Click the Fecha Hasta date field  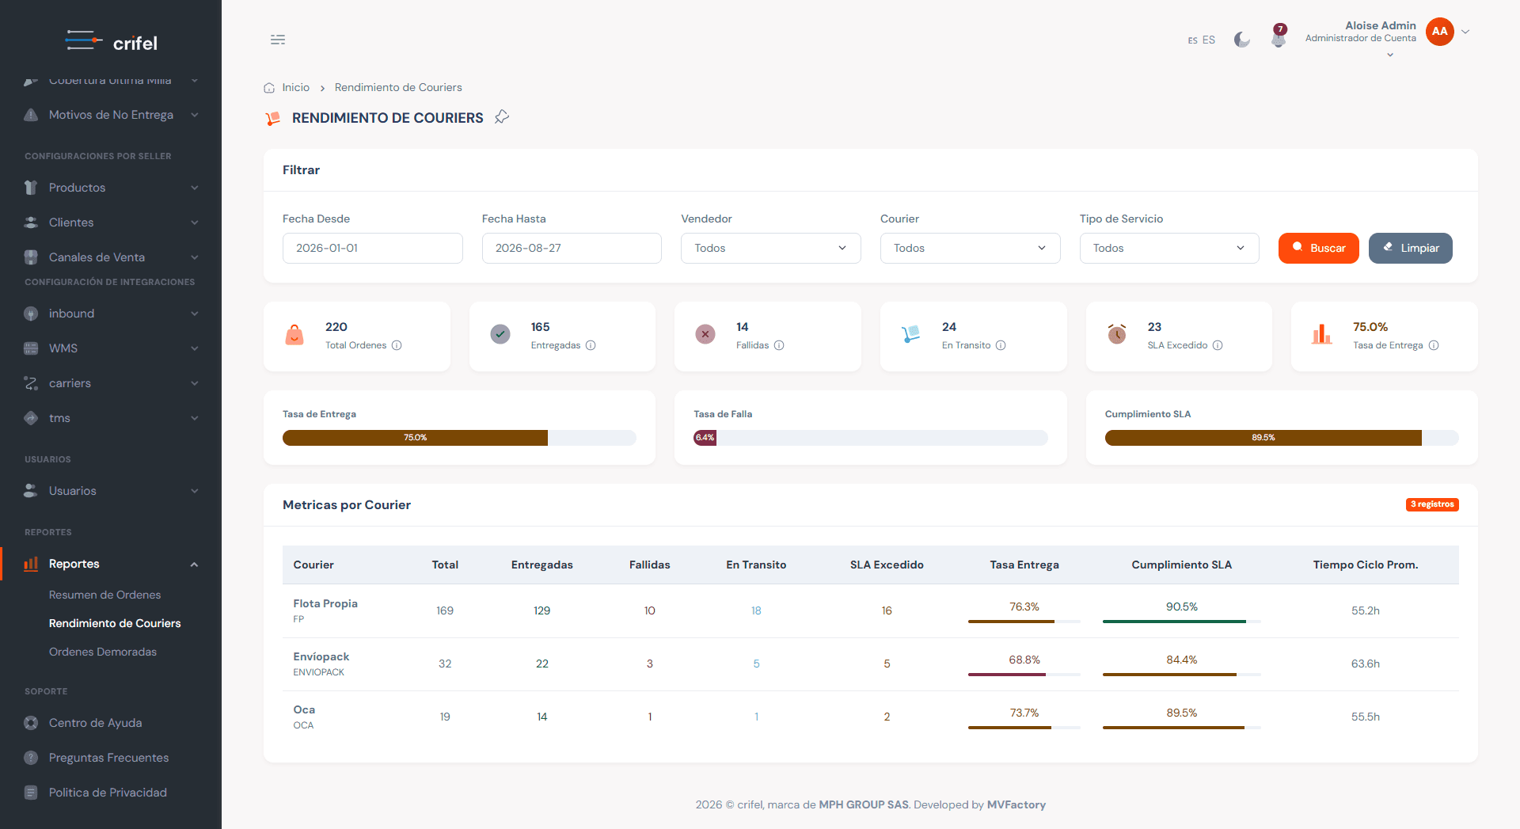[x=572, y=248]
